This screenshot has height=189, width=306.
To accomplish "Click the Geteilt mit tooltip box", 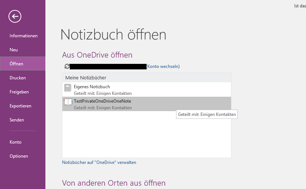I will pos(207,114).
